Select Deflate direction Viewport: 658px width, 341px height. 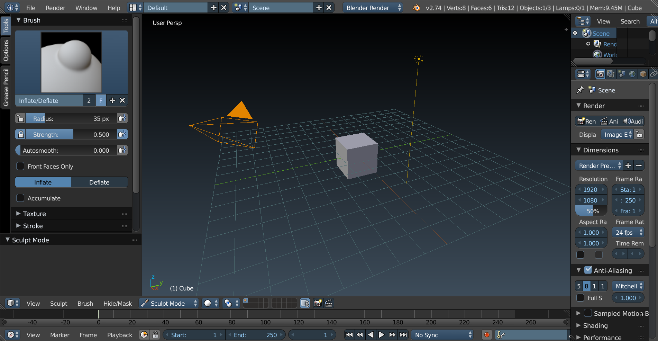click(99, 182)
